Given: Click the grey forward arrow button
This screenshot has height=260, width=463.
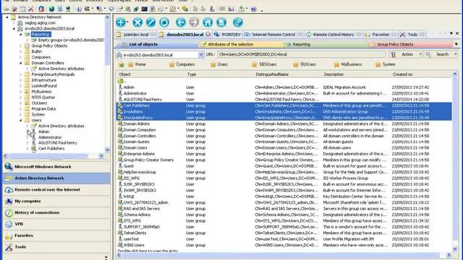Looking at the screenshot, I should [x=194, y=22].
